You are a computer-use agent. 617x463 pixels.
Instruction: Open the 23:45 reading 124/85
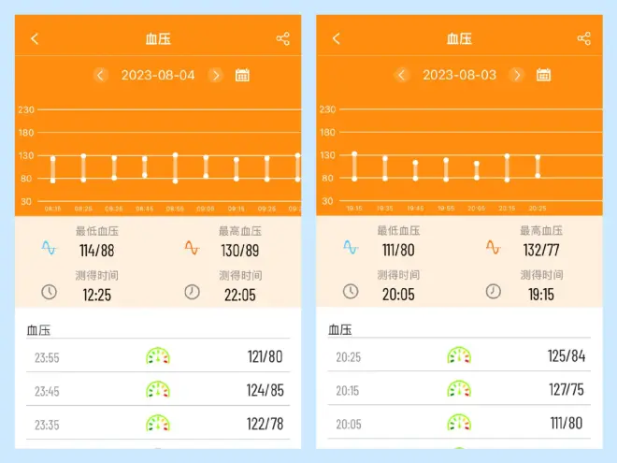tap(158, 389)
